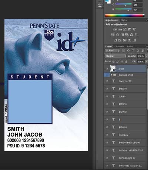Viewport: 148px width, 170px height.
Task: Add a Vibrance adjustment layer
Action: 134,29
